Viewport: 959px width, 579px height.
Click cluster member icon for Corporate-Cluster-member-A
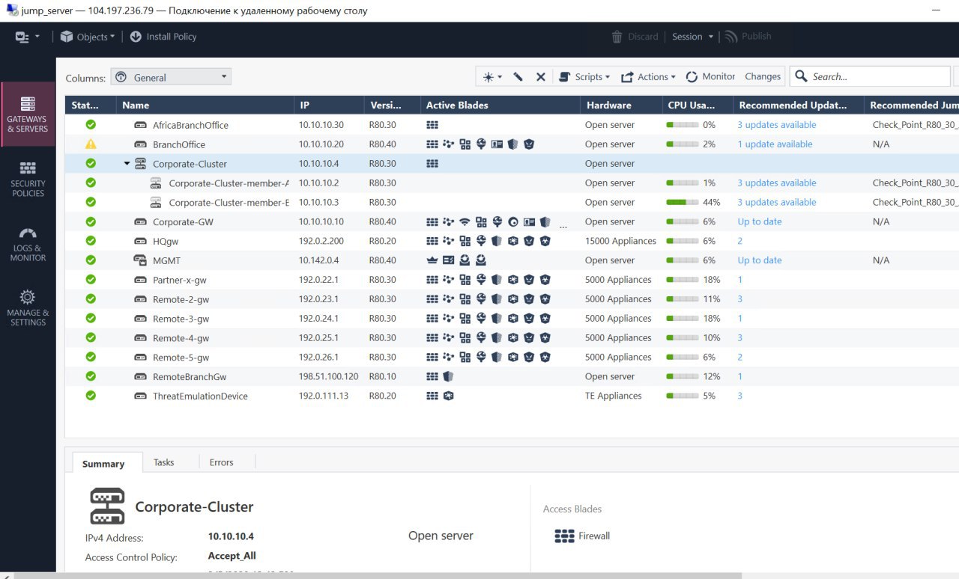(156, 183)
